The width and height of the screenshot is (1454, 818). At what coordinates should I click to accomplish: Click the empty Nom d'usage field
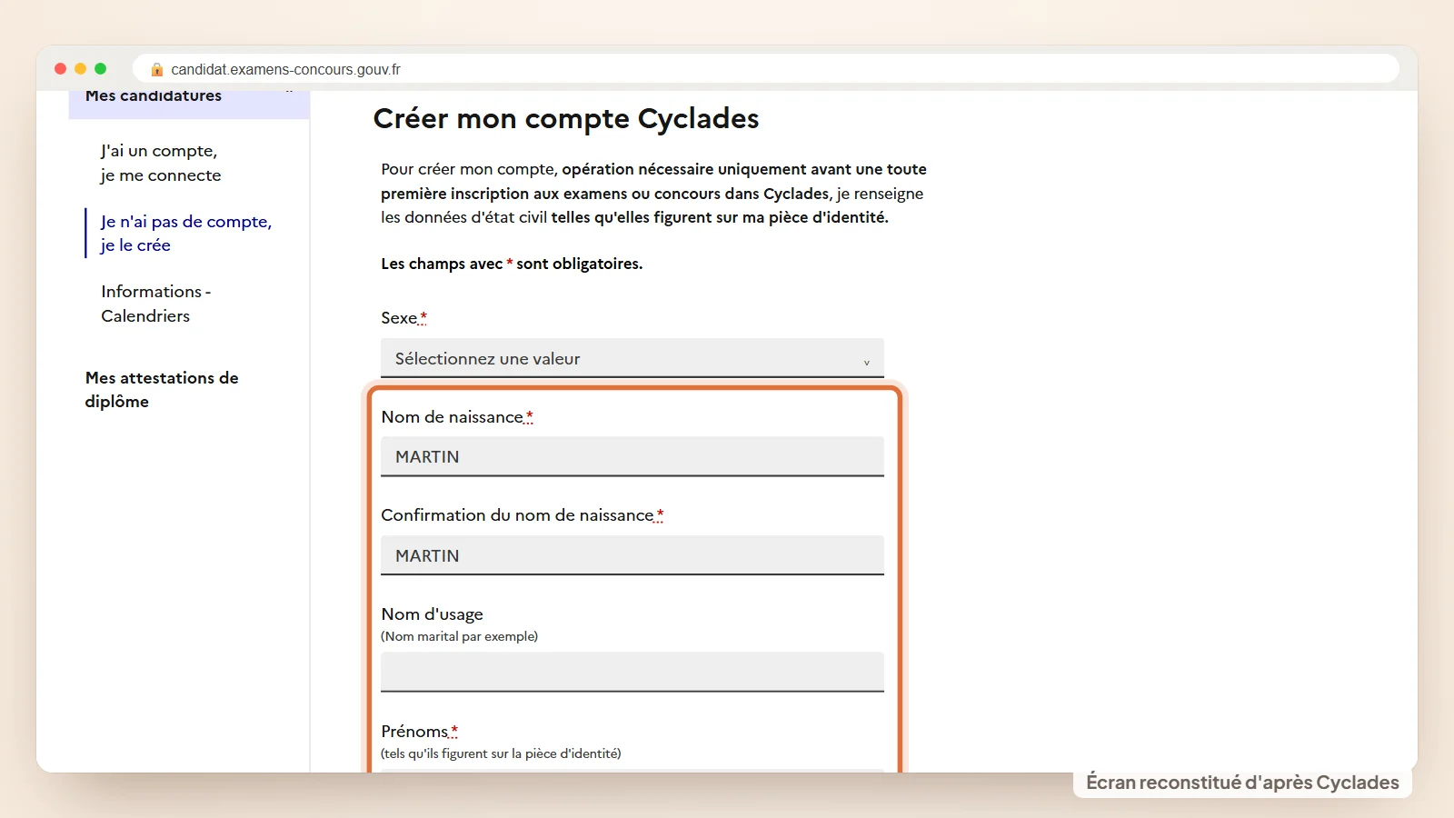(x=632, y=672)
